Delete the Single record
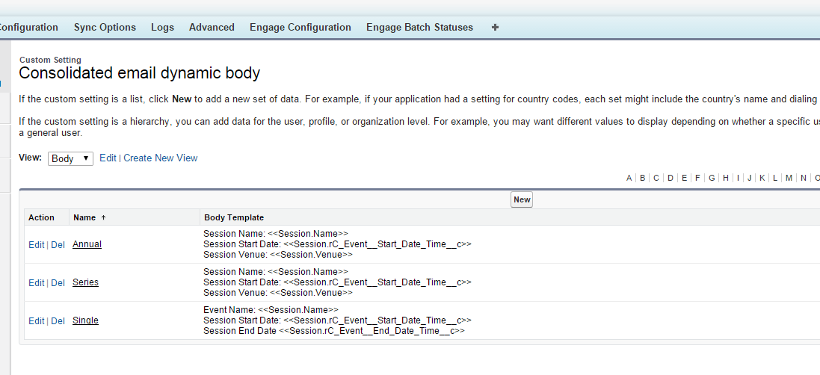The width and height of the screenshot is (820, 375). pos(58,321)
